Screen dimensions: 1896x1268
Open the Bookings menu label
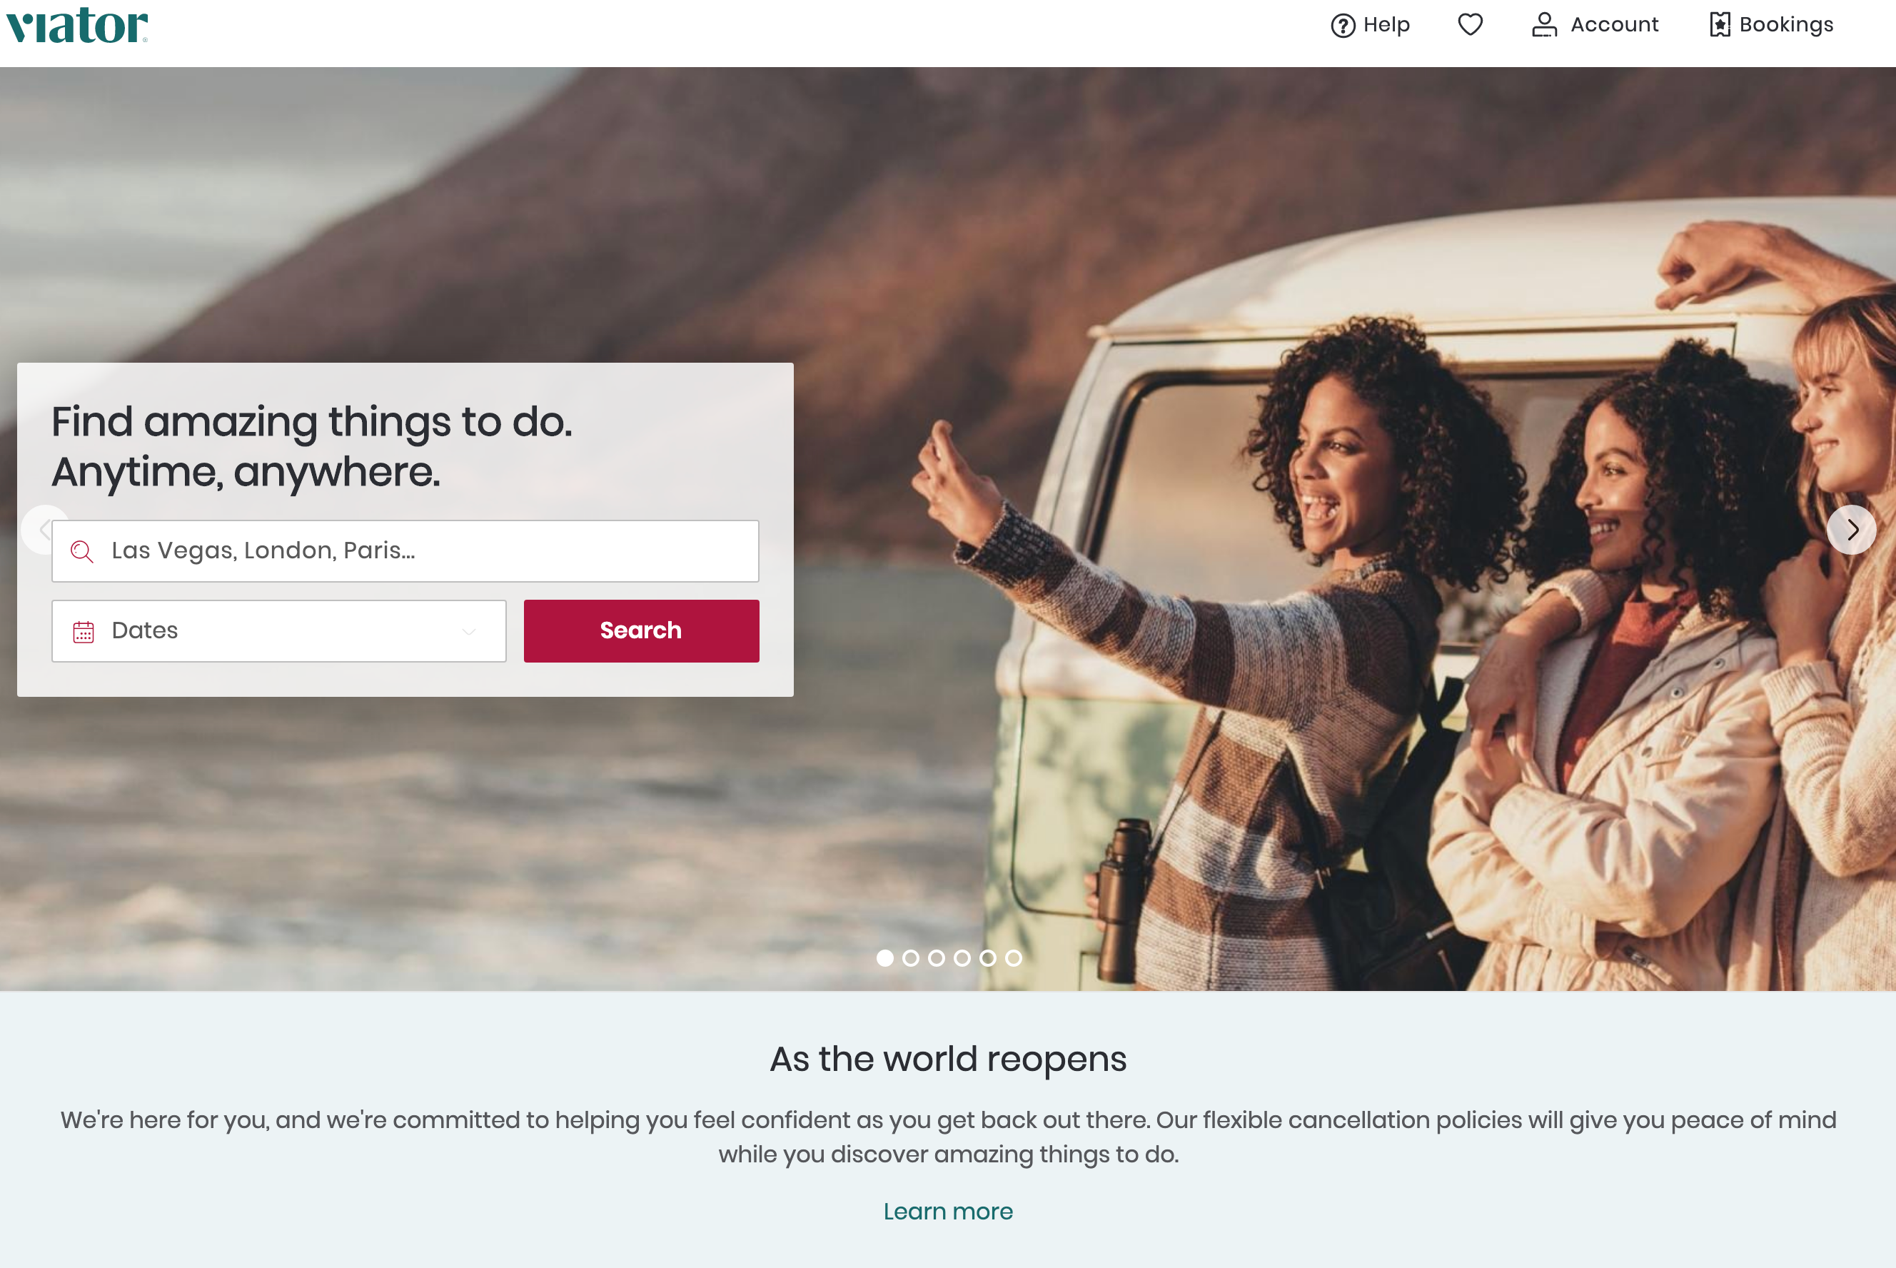pyautogui.click(x=1786, y=25)
